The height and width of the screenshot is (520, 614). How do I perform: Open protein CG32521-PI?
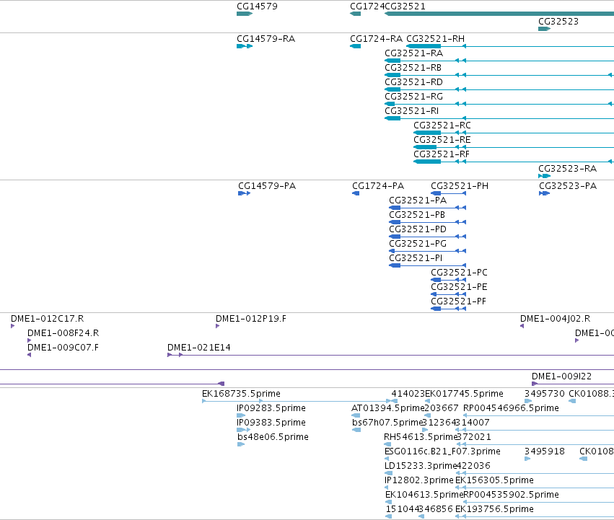pos(416,258)
